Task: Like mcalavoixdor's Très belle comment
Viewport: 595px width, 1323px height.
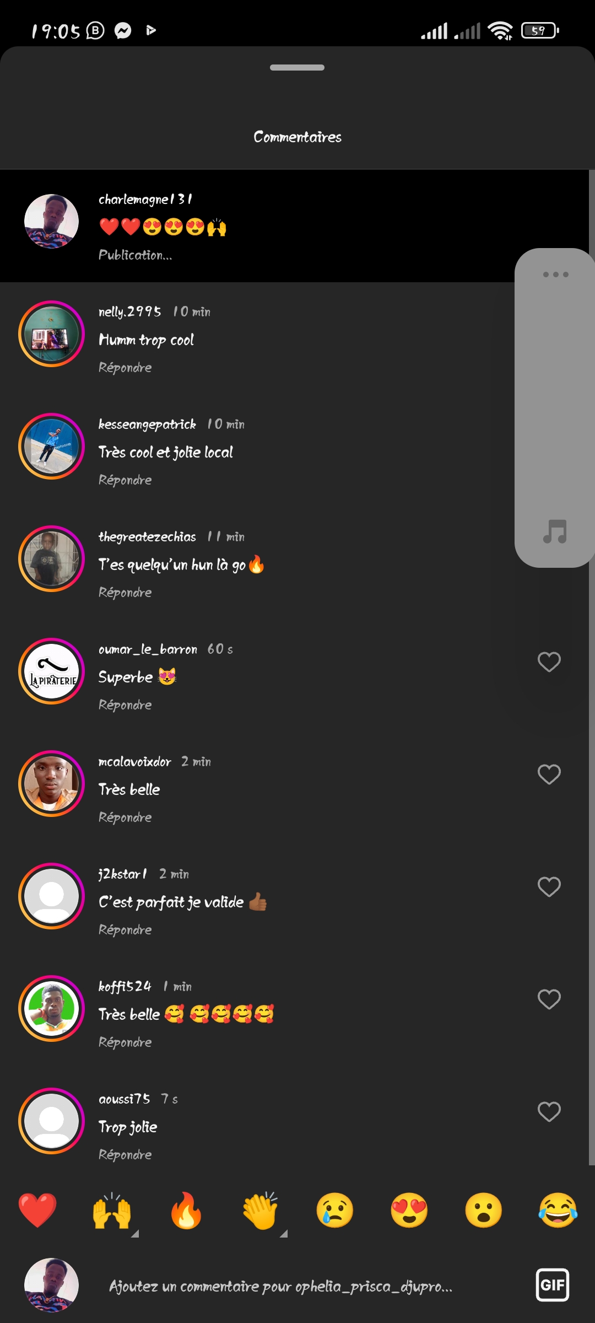Action: click(549, 775)
